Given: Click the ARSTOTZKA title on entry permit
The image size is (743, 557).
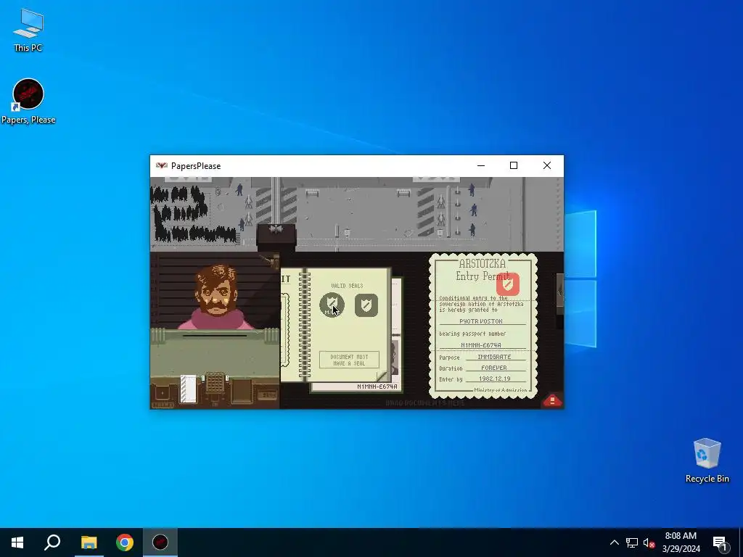Looking at the screenshot, I should pyautogui.click(x=482, y=263).
